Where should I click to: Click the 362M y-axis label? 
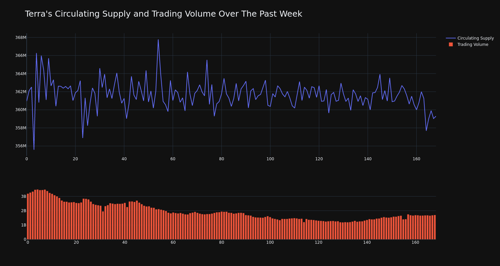click(21, 92)
